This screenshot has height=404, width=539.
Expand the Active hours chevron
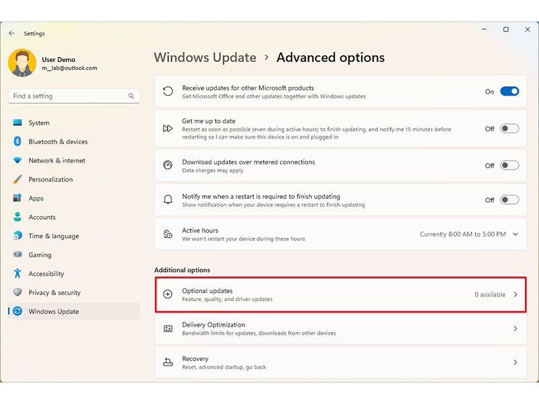tap(515, 234)
